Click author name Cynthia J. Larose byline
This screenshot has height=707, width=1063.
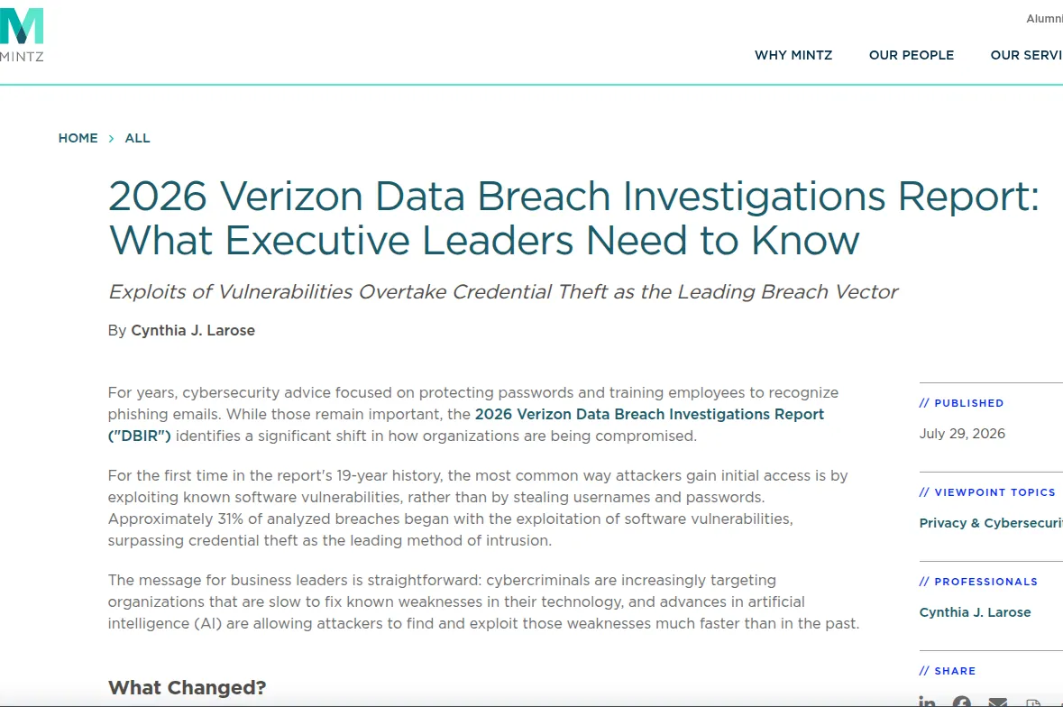[x=193, y=330]
